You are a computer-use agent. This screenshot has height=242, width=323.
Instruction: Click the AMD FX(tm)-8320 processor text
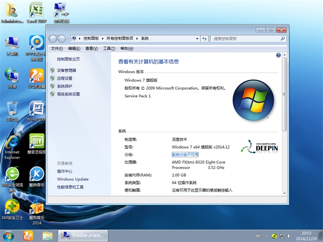pyautogui.click(x=198, y=165)
